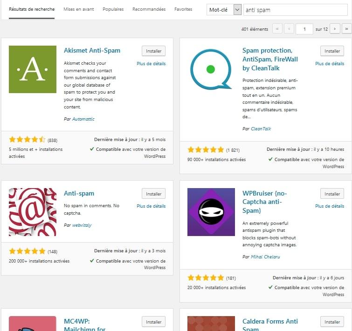The width and height of the screenshot is (352, 331).
Task: Go to the next results page arrow
Action: pyautogui.click(x=335, y=29)
